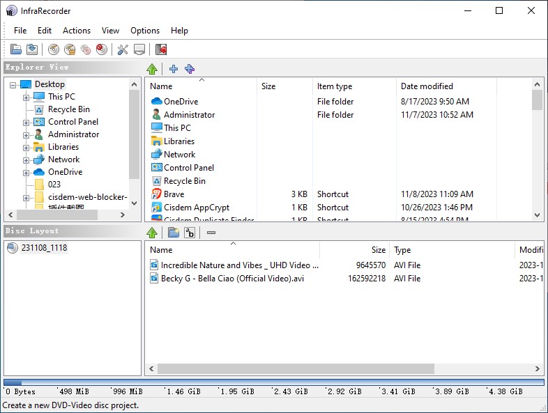
Task: Click the erase disc icon with red mark
Action: [102, 49]
